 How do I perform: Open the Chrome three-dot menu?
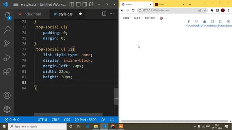coord(228,10)
